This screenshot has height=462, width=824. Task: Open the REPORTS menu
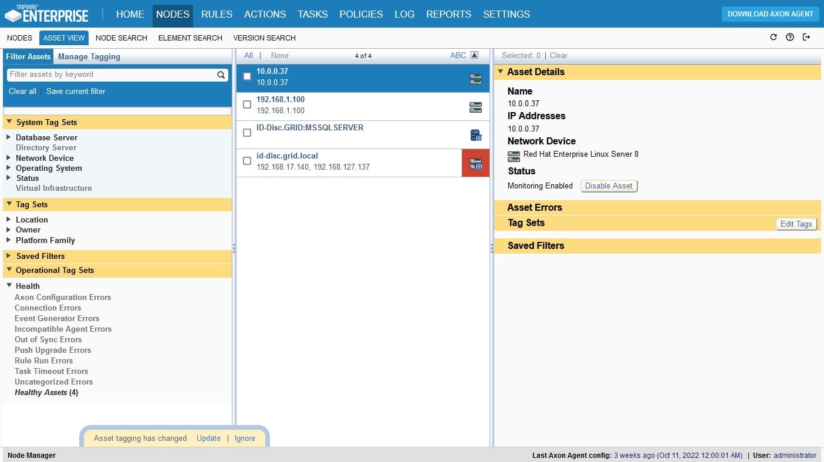(448, 14)
